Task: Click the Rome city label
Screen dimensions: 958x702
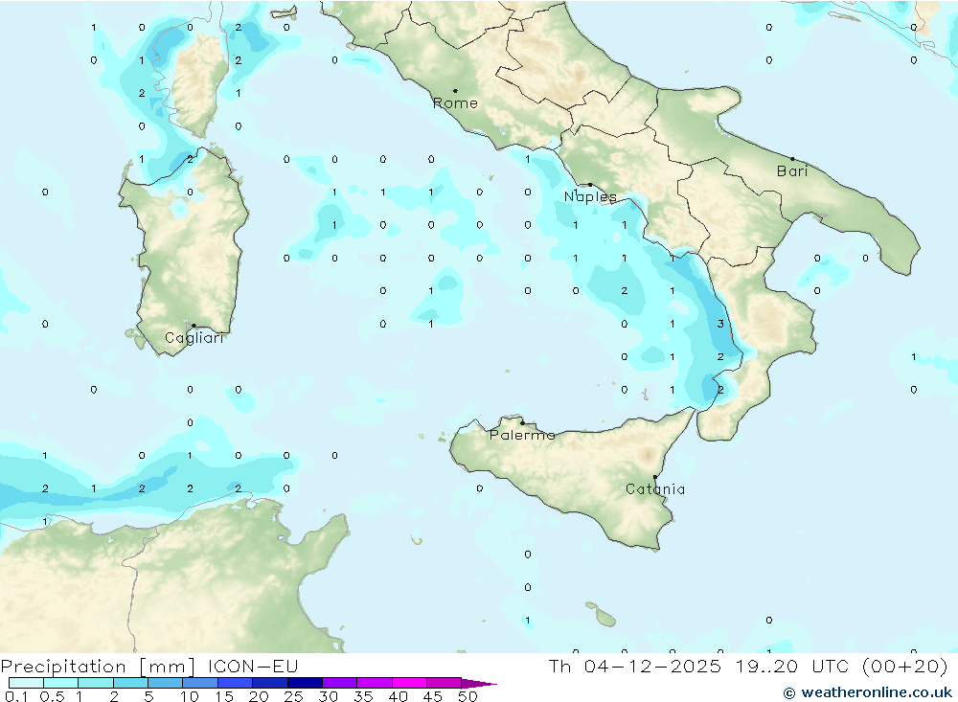Action: click(x=455, y=103)
